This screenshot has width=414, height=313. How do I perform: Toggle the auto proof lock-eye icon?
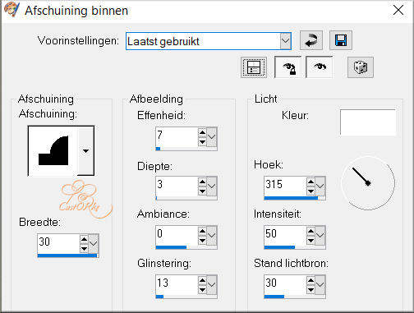(287, 67)
